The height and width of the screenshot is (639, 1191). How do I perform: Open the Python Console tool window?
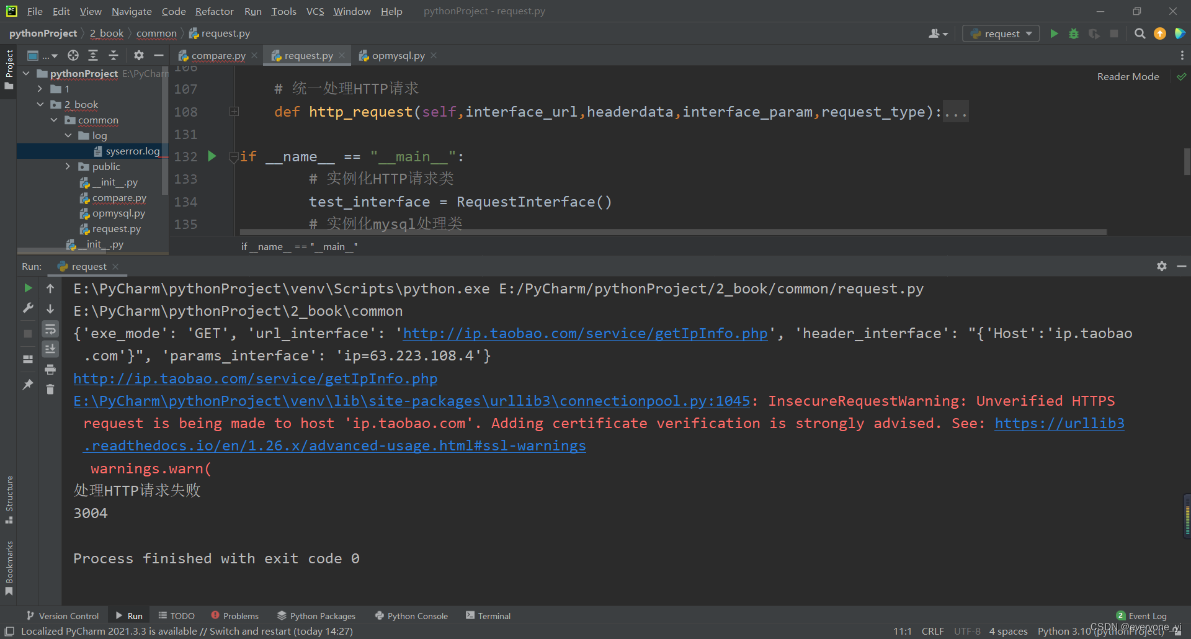point(411,615)
